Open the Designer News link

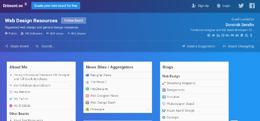pos(101,75)
